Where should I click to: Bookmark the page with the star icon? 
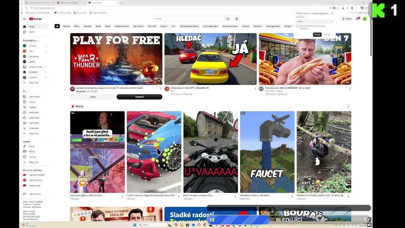tap(338, 8)
